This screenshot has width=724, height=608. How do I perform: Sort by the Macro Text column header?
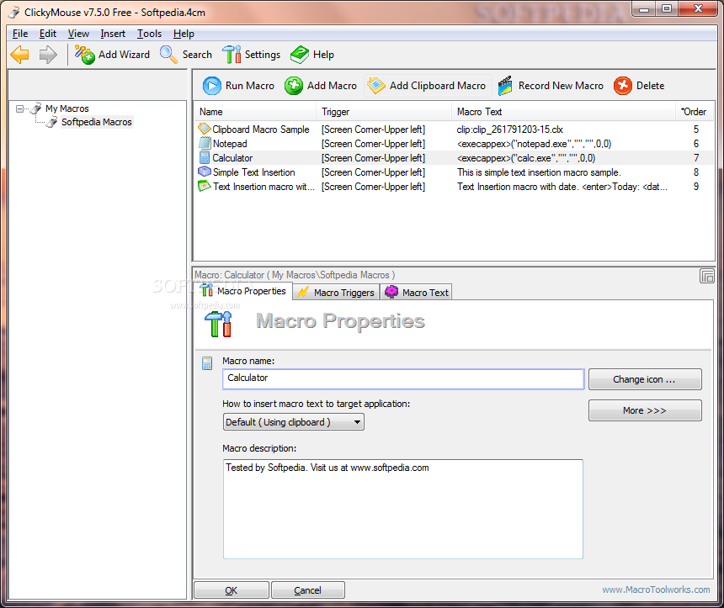pyautogui.click(x=563, y=112)
